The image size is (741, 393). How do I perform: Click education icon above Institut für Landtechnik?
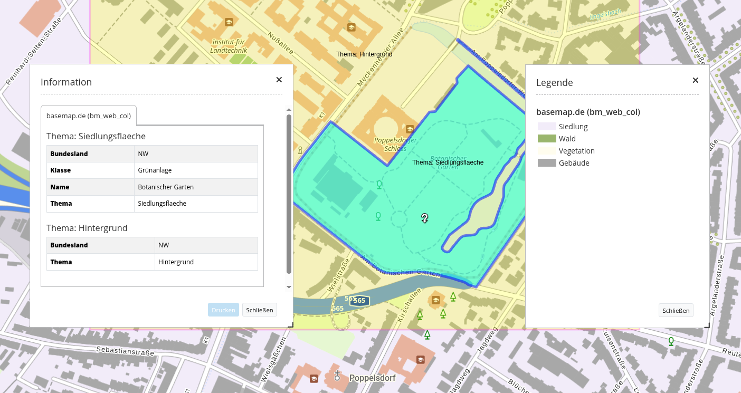coord(229,22)
